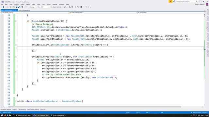Viewport: 209px width, 117px height.
Task: Open the Edit menu
Action: click(x=6, y=5)
